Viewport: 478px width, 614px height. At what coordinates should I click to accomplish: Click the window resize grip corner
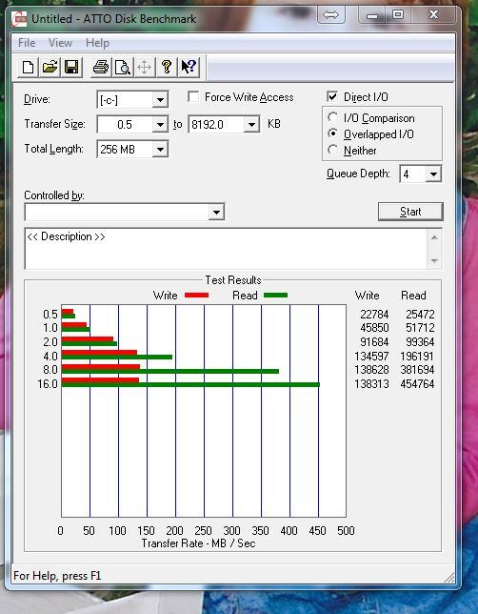[449, 577]
